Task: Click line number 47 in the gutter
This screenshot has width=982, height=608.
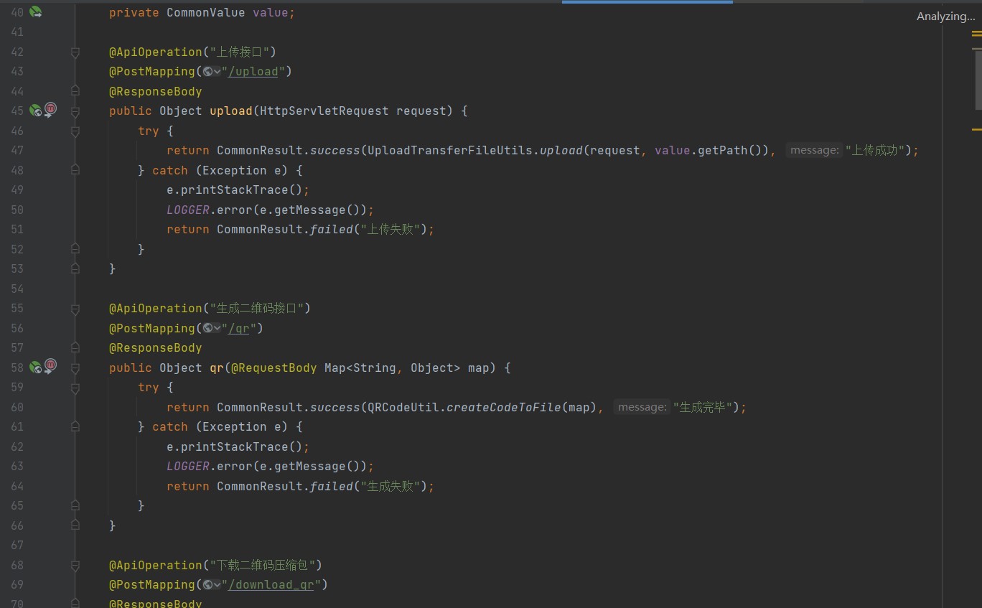Action: point(17,150)
